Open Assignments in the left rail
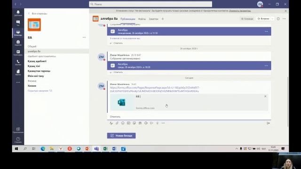The width and height of the screenshot is (301, 169). pos(18,43)
